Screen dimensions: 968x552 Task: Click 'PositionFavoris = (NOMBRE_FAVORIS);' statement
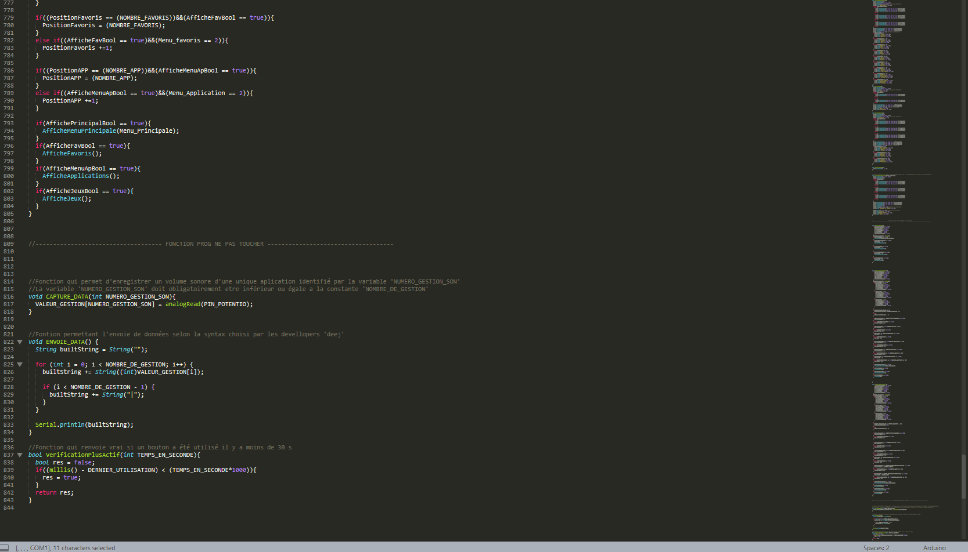pos(104,26)
